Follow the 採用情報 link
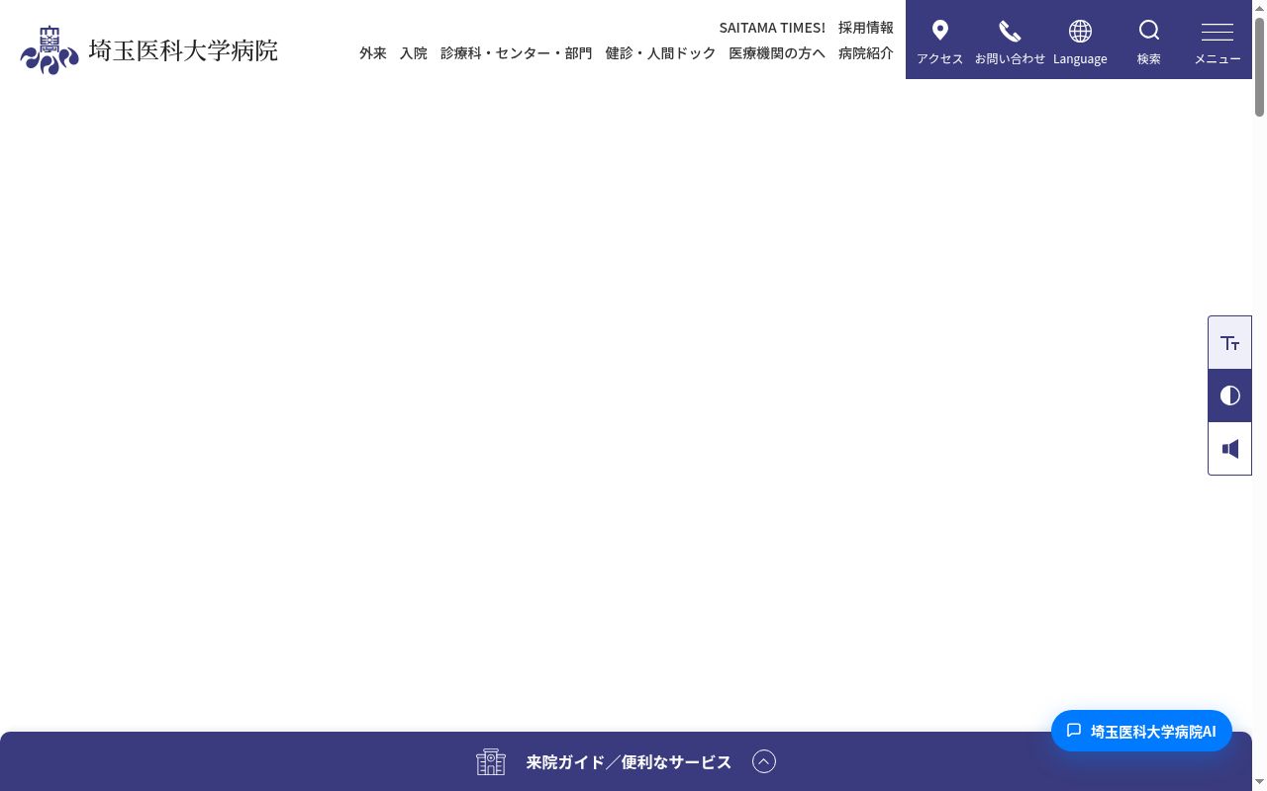 (x=866, y=28)
